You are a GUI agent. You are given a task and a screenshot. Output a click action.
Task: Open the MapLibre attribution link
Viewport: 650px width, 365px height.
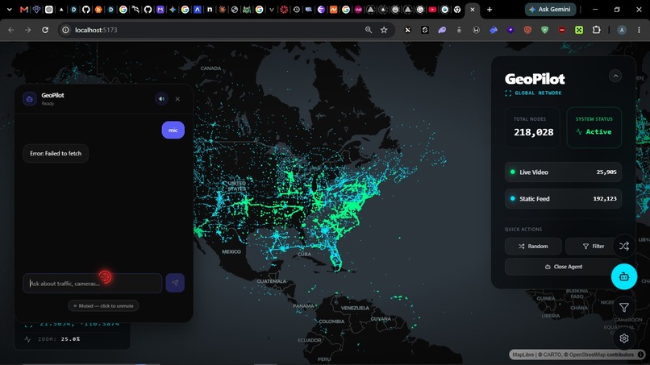click(x=523, y=355)
